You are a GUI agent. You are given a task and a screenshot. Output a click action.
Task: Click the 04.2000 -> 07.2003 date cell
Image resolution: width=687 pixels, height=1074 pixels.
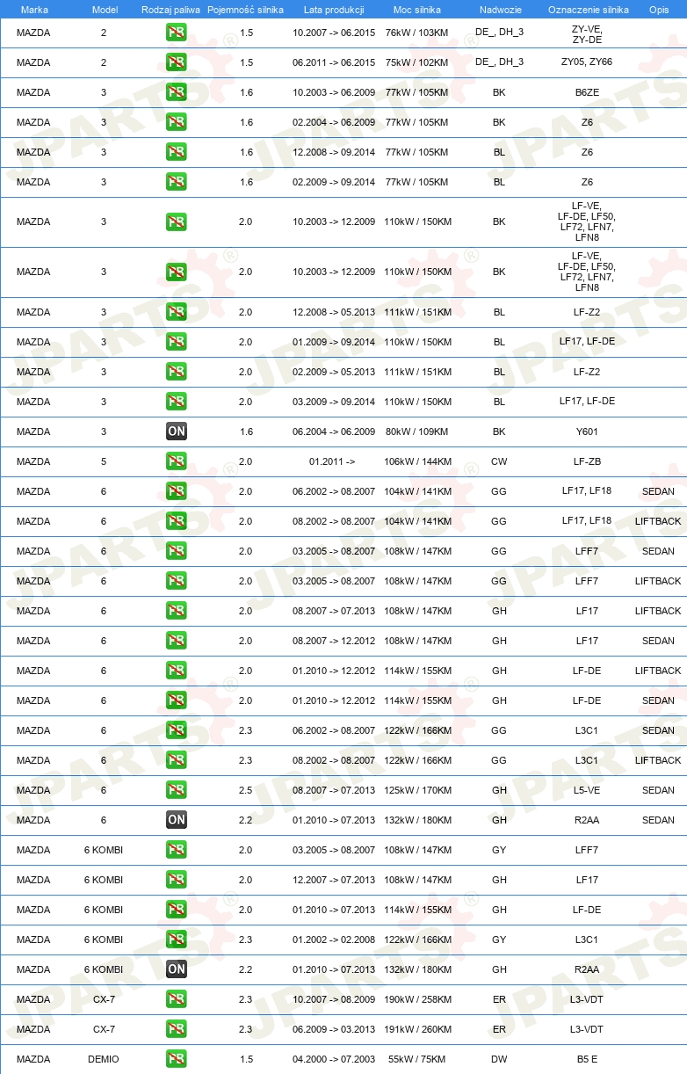334,1060
